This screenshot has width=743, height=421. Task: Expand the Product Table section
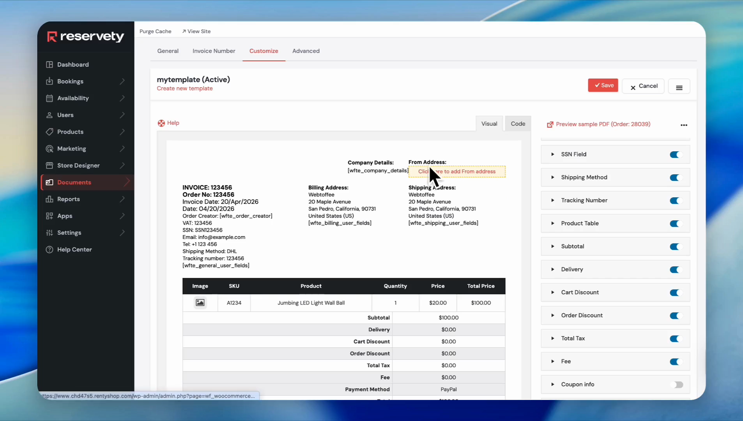(x=552, y=223)
